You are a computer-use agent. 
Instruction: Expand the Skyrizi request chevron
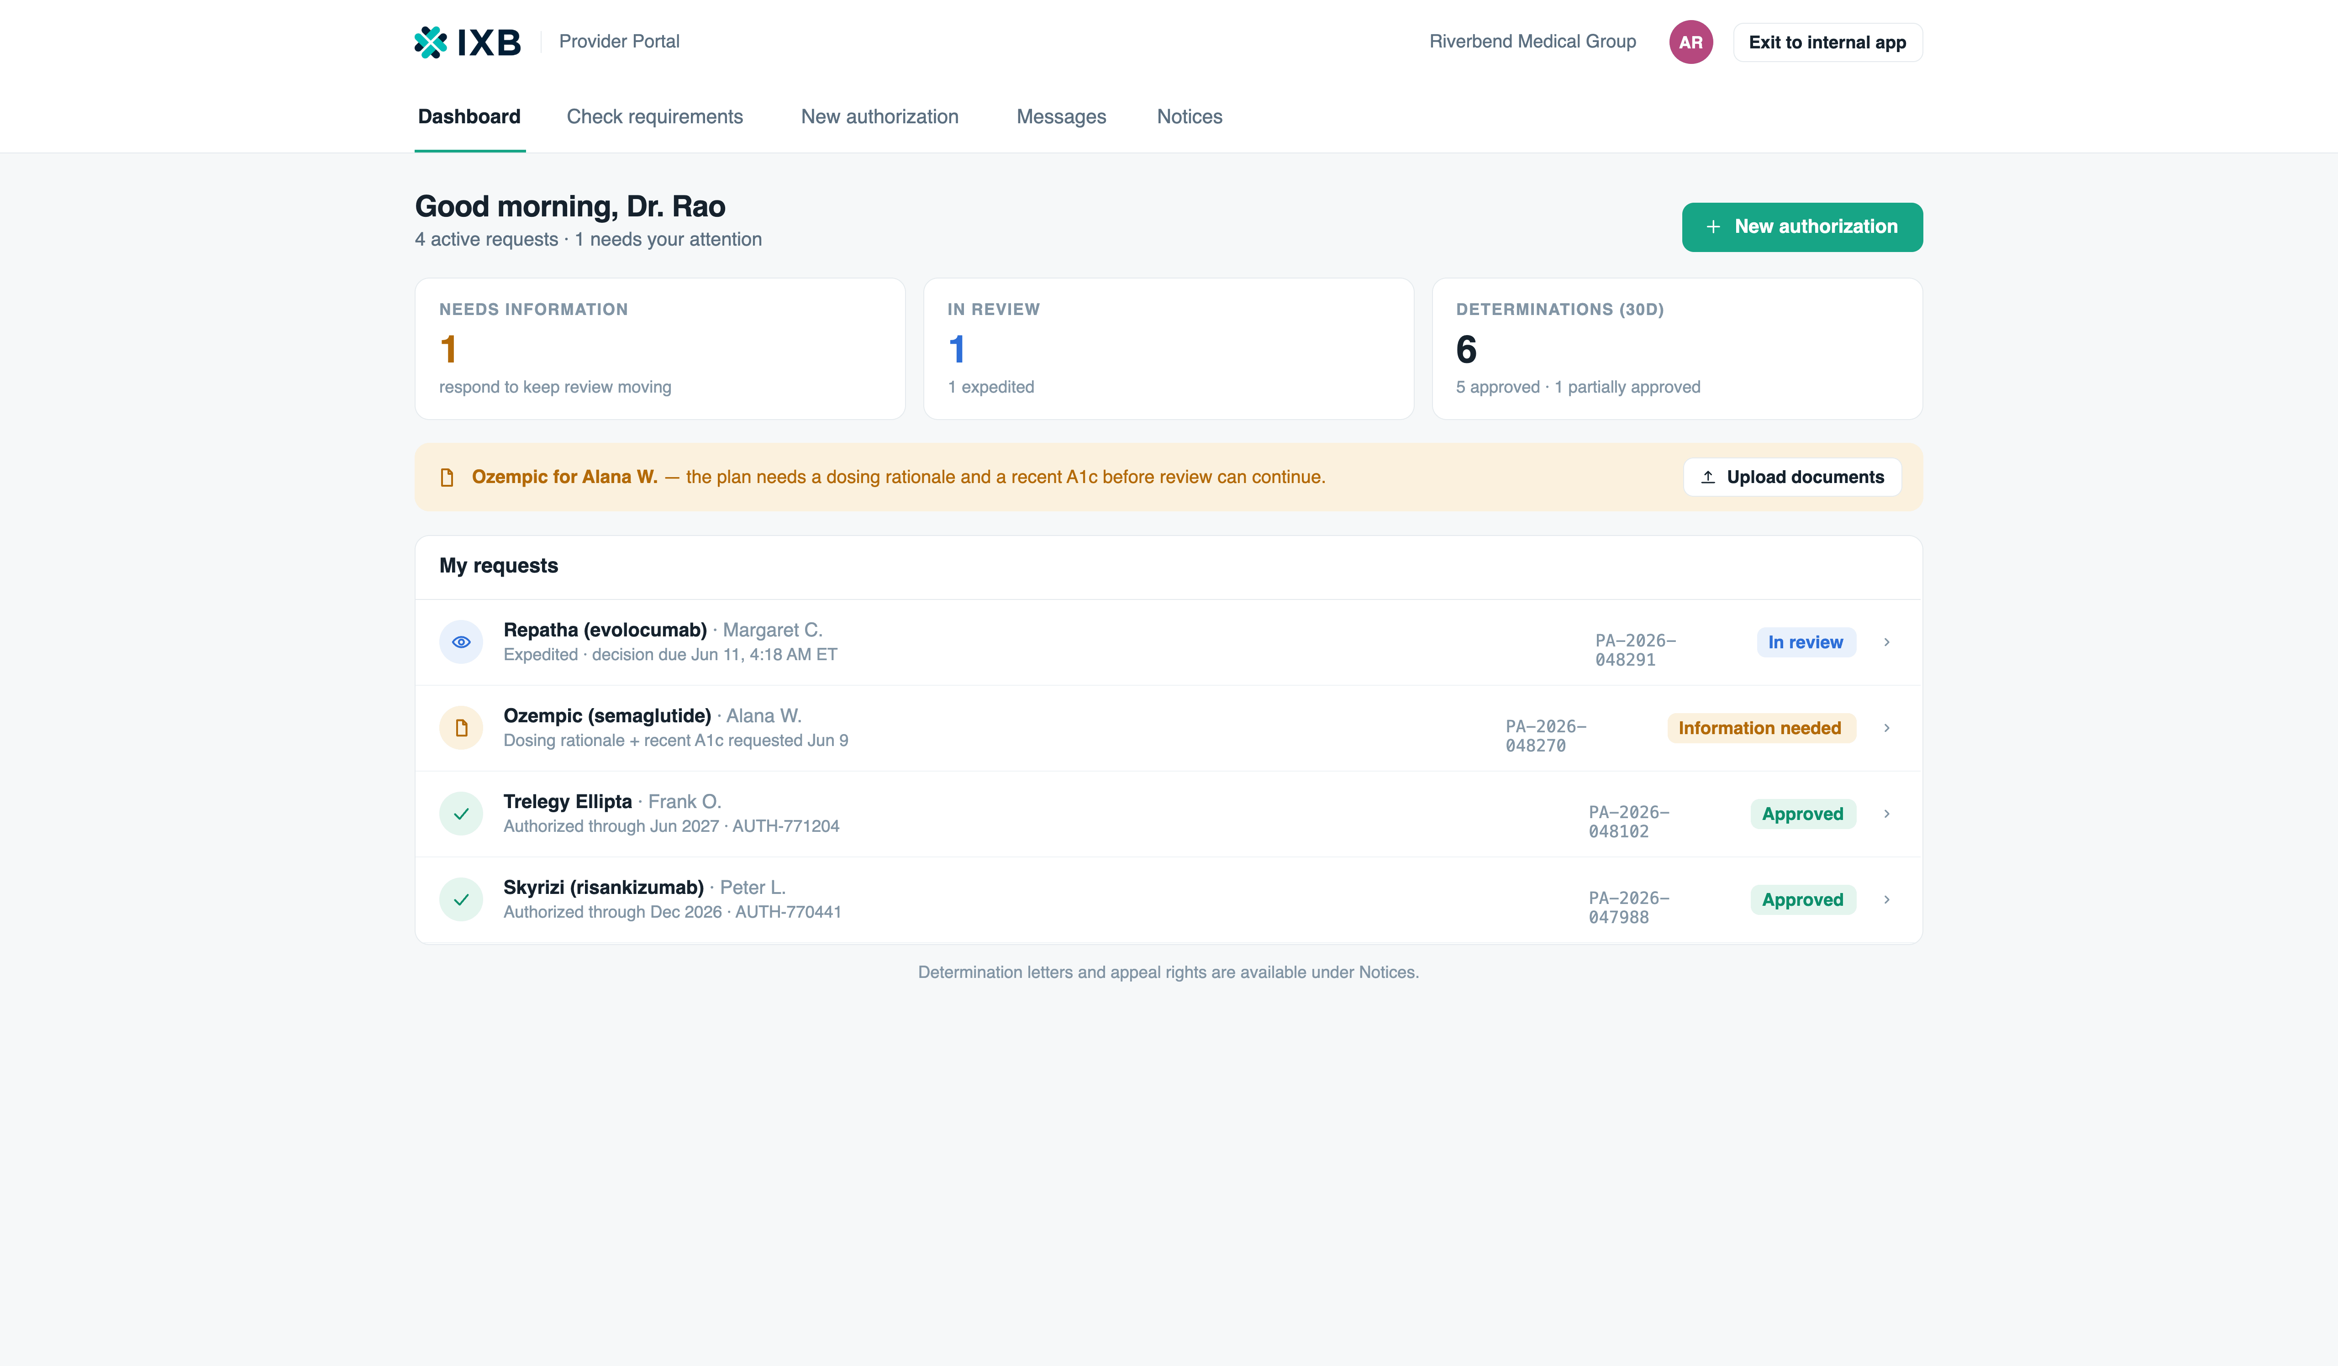pos(1886,899)
